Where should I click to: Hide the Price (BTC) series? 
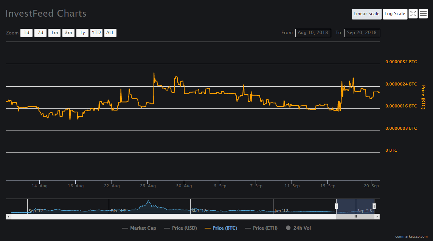221,228
